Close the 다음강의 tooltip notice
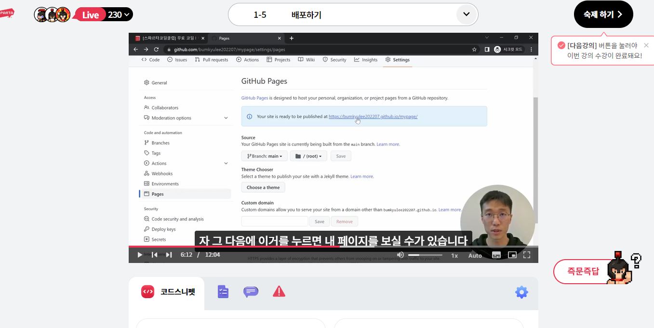 646,45
